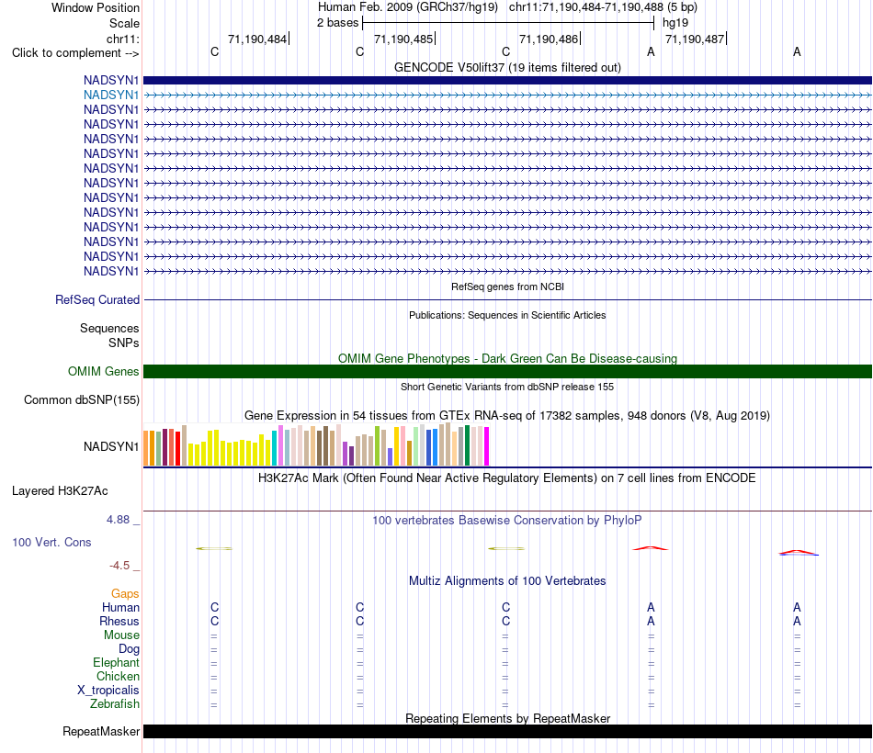Click the Human alignment row label
This screenshot has width=873, height=753.
pyautogui.click(x=120, y=607)
